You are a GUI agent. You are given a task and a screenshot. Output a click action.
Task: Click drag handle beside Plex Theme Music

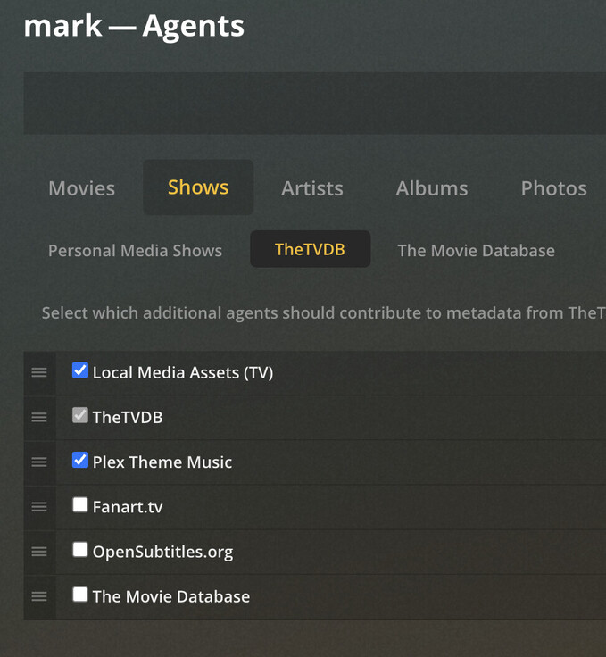pos(39,462)
